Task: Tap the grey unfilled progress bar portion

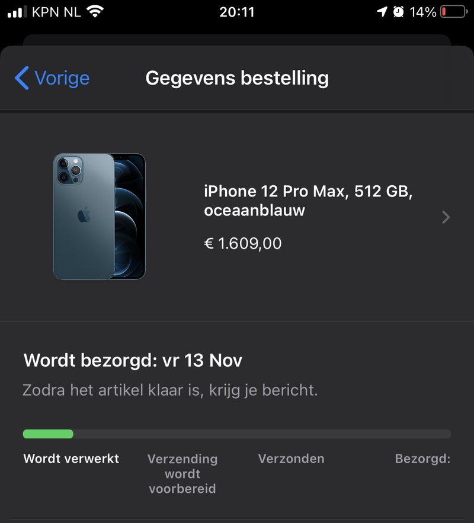Action: (x=262, y=434)
